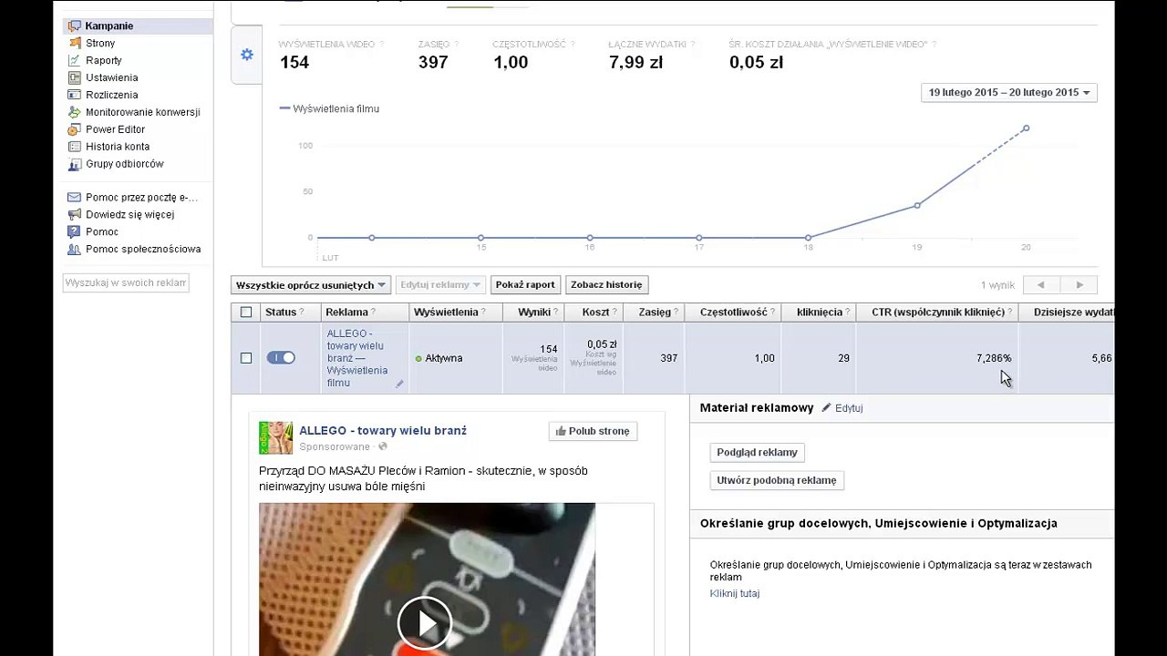The height and width of the screenshot is (656, 1167).
Task: Click the question mark in Wyniki column header
Action: [556, 313]
